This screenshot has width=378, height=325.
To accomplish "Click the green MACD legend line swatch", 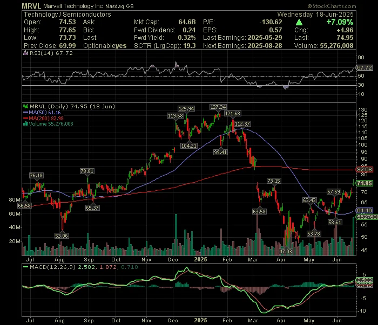I will [x=25, y=267].
